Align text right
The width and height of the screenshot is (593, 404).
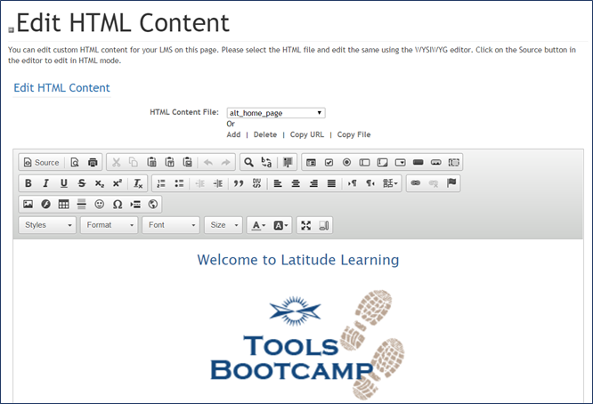pos(313,183)
